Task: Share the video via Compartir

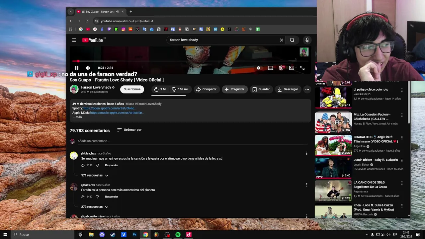Action: [206, 89]
